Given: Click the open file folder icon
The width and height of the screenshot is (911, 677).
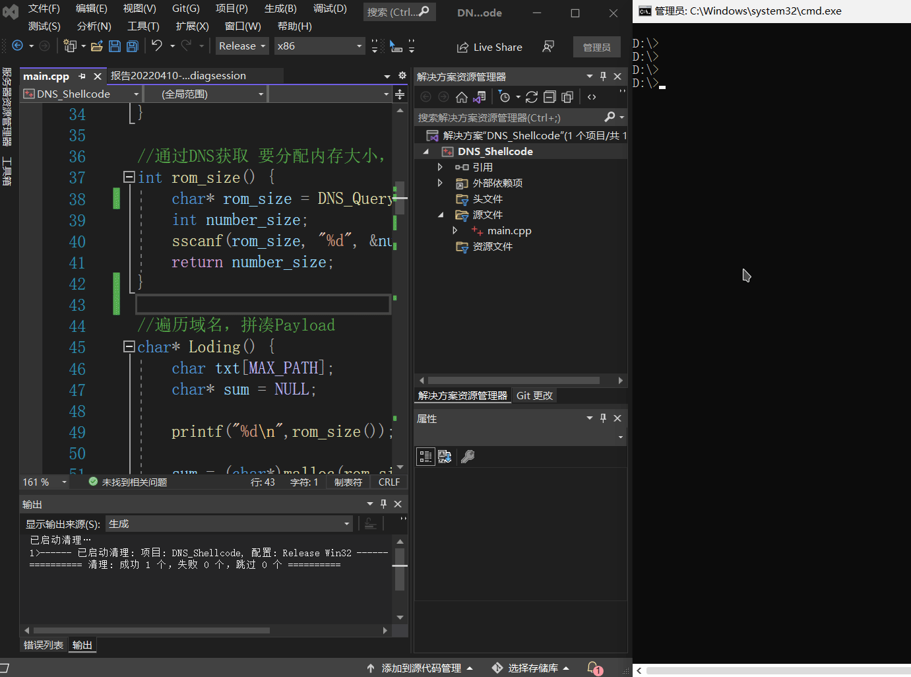Looking at the screenshot, I should pos(97,46).
